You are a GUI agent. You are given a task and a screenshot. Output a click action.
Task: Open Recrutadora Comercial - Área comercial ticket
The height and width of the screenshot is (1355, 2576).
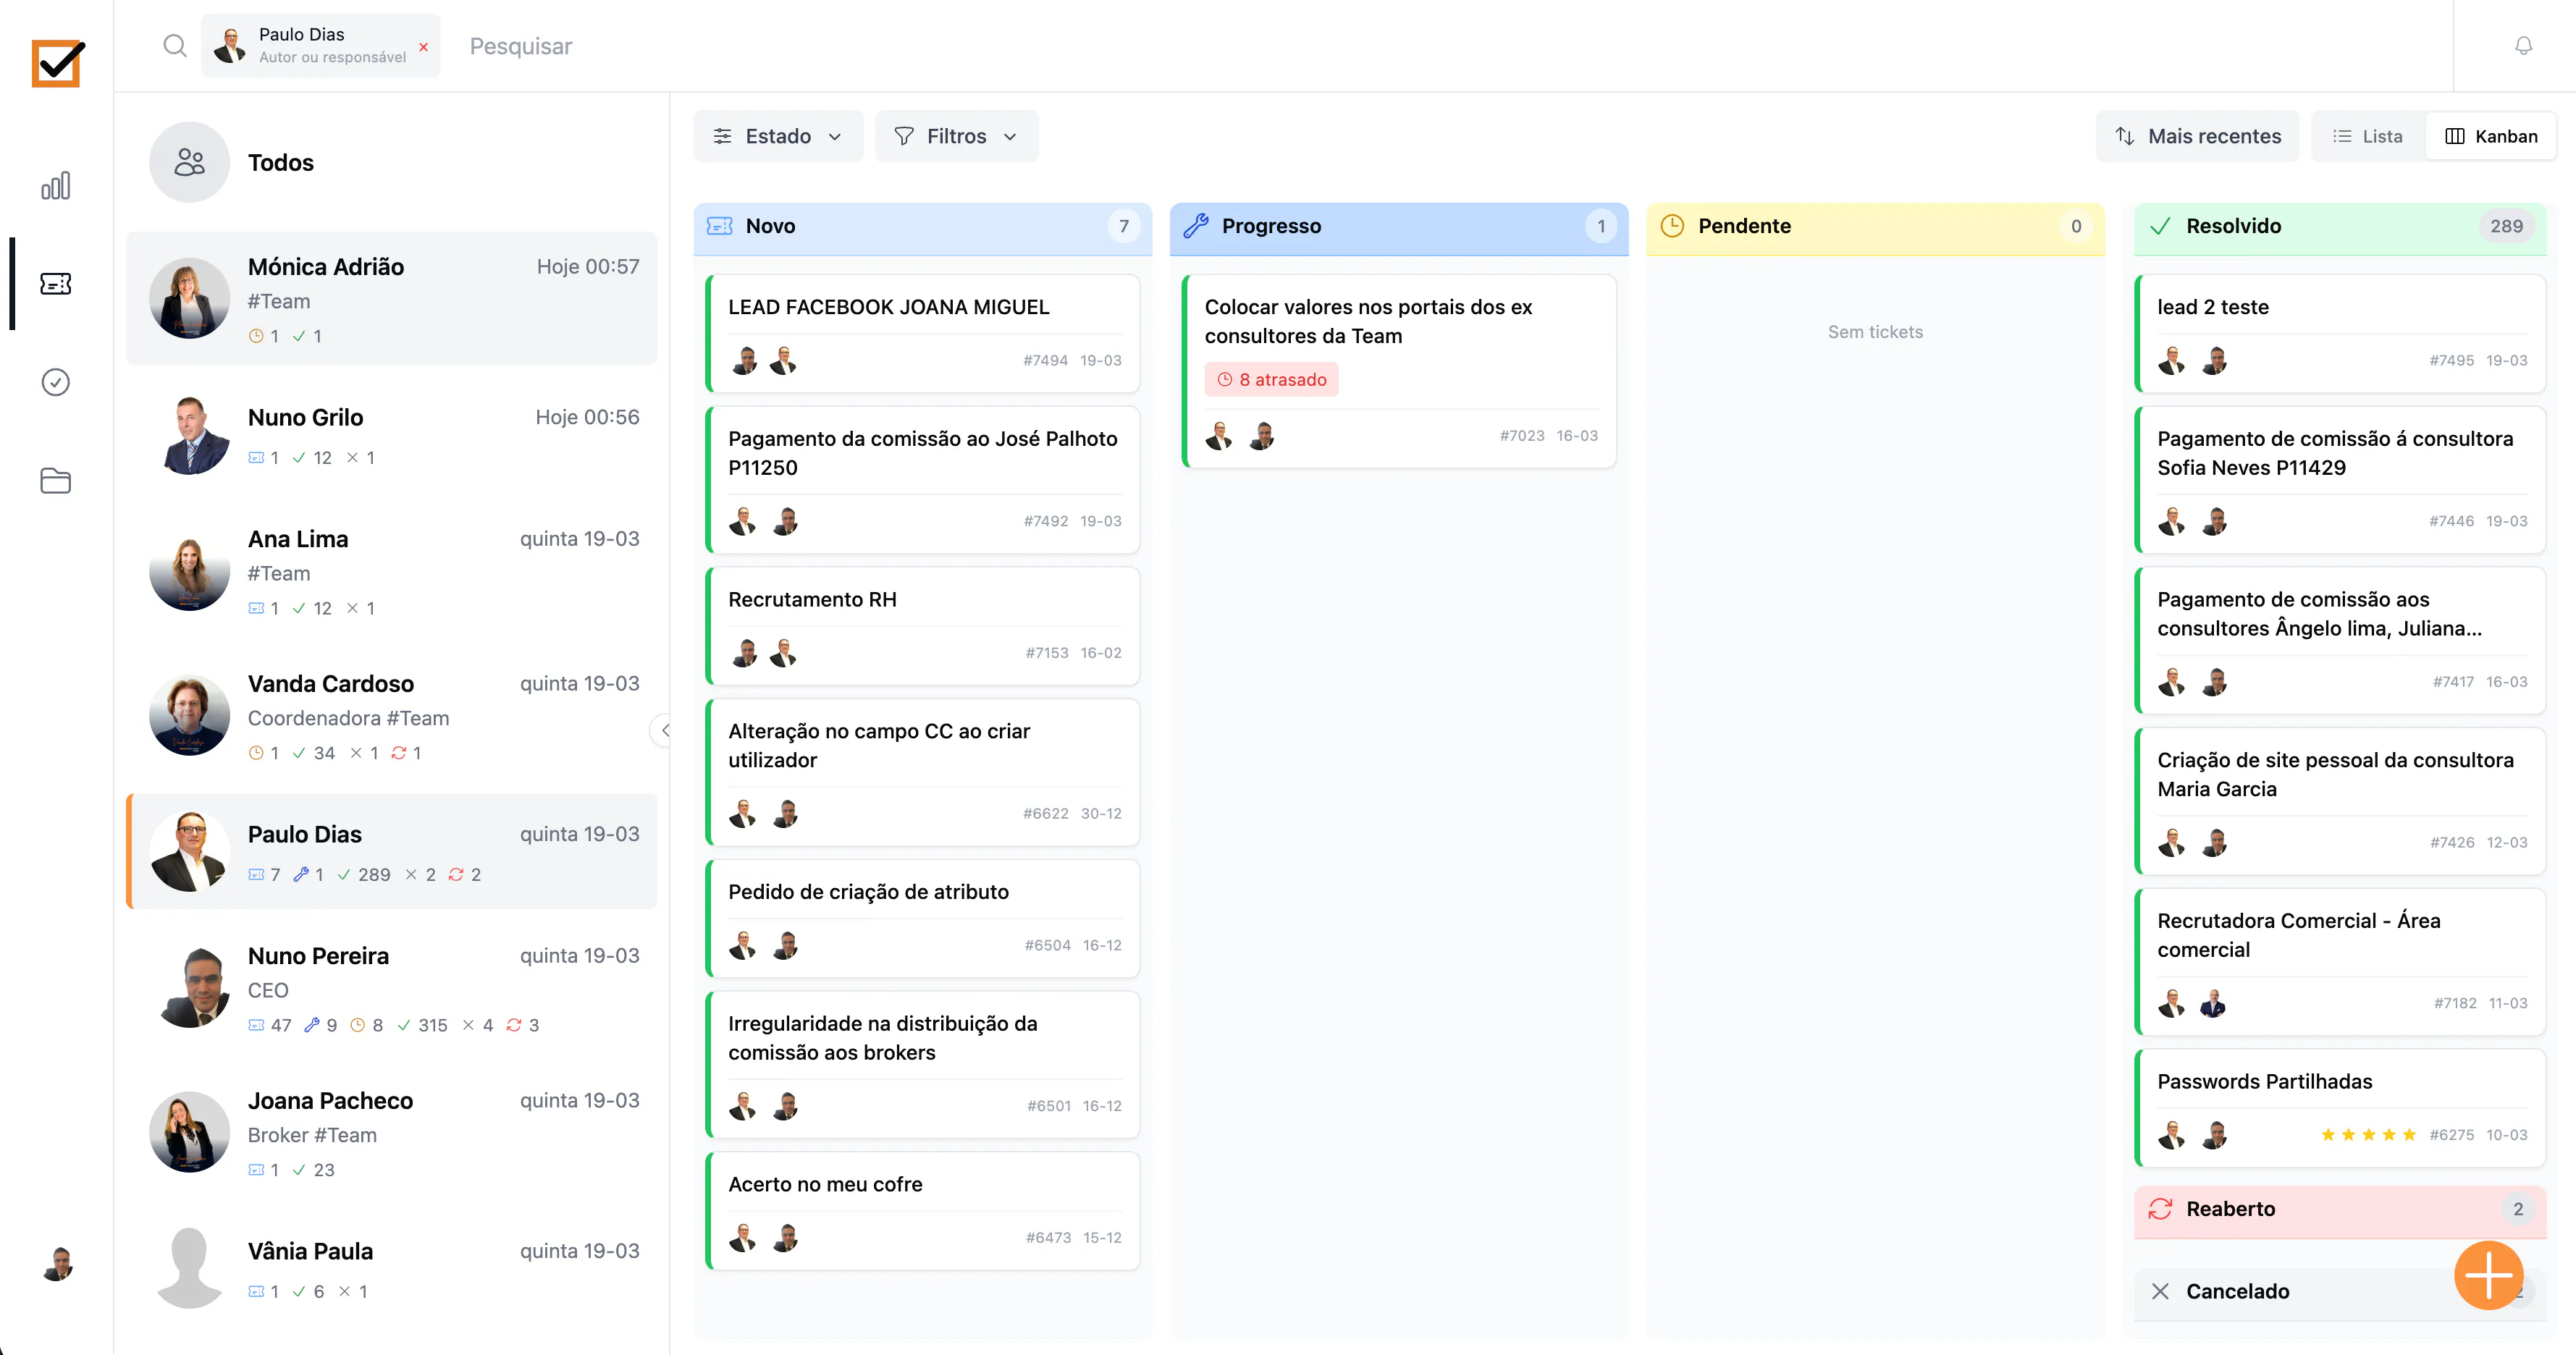2340,962
